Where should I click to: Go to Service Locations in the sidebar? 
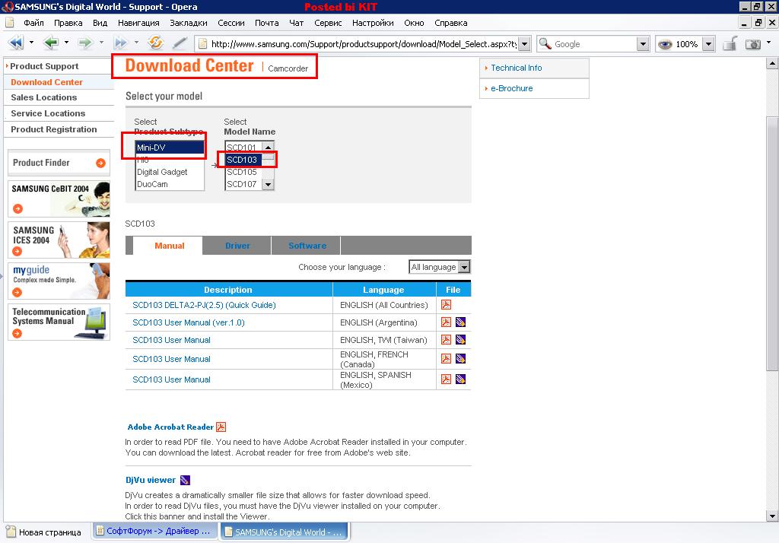click(48, 113)
